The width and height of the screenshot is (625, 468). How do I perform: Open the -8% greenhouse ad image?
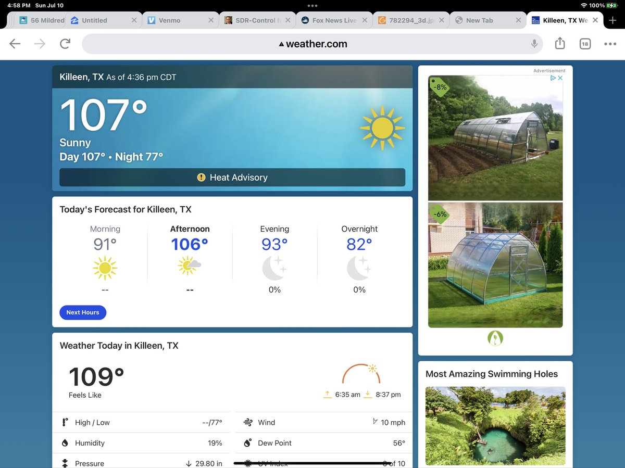(495, 138)
